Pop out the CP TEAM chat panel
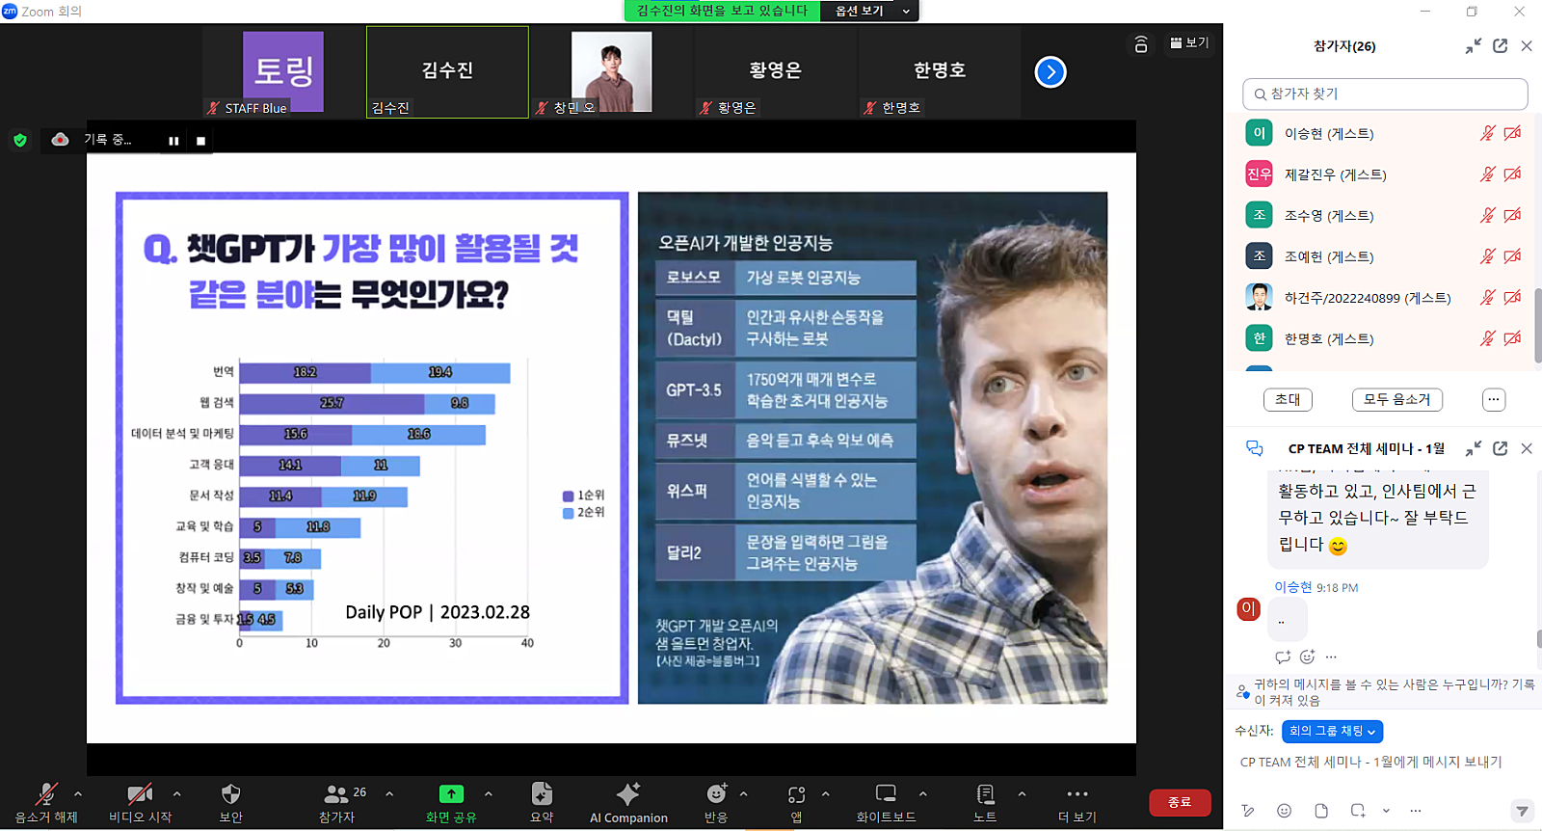Screen dimensions: 1542x831 tap(1501, 448)
